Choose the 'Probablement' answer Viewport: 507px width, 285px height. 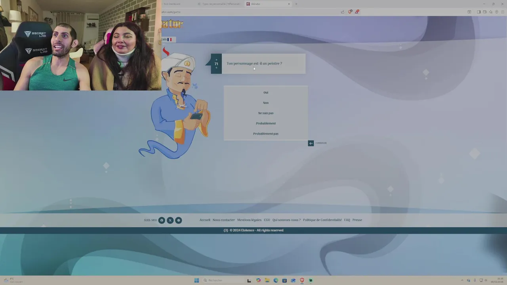click(x=266, y=123)
